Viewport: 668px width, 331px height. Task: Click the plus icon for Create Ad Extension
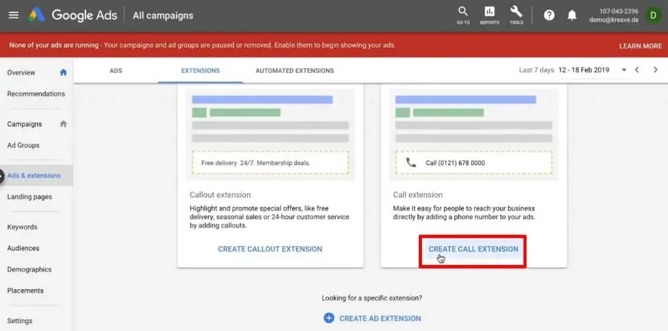tap(329, 318)
